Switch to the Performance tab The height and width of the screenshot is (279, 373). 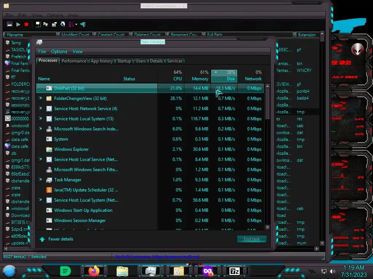(74, 61)
